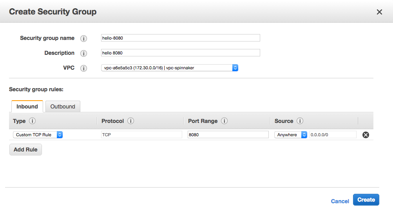393x213 pixels.
Task: Click info icon in Protocol column header
Action: tap(131, 121)
